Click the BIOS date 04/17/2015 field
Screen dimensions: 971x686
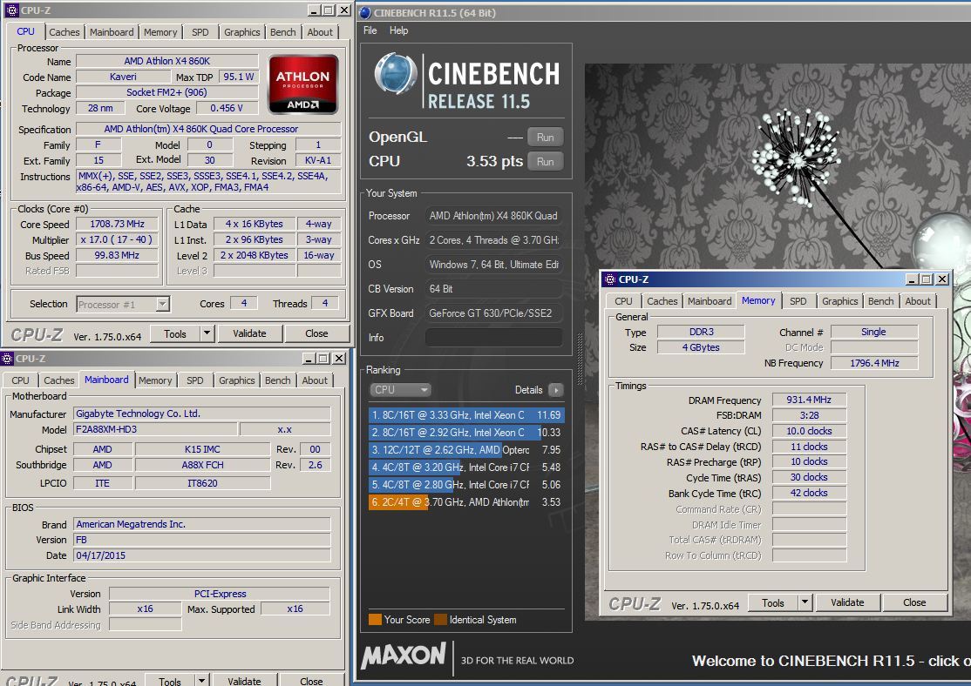(202, 555)
